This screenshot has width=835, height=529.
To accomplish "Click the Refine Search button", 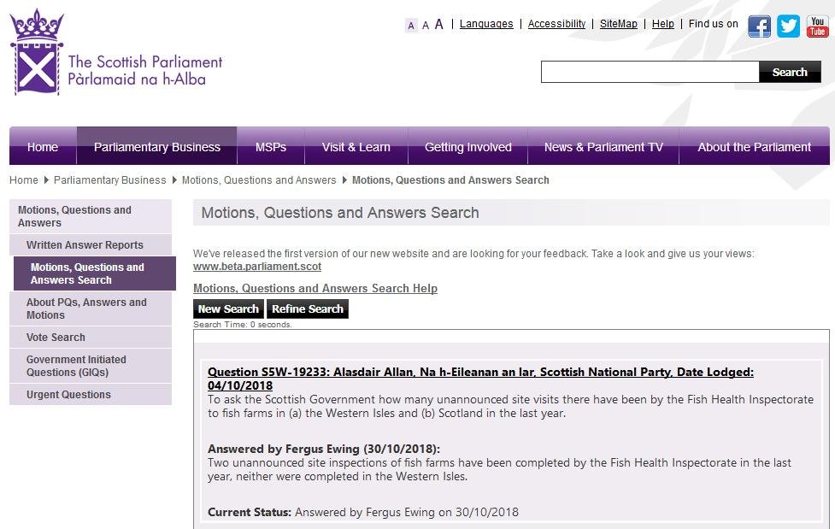I will (308, 309).
